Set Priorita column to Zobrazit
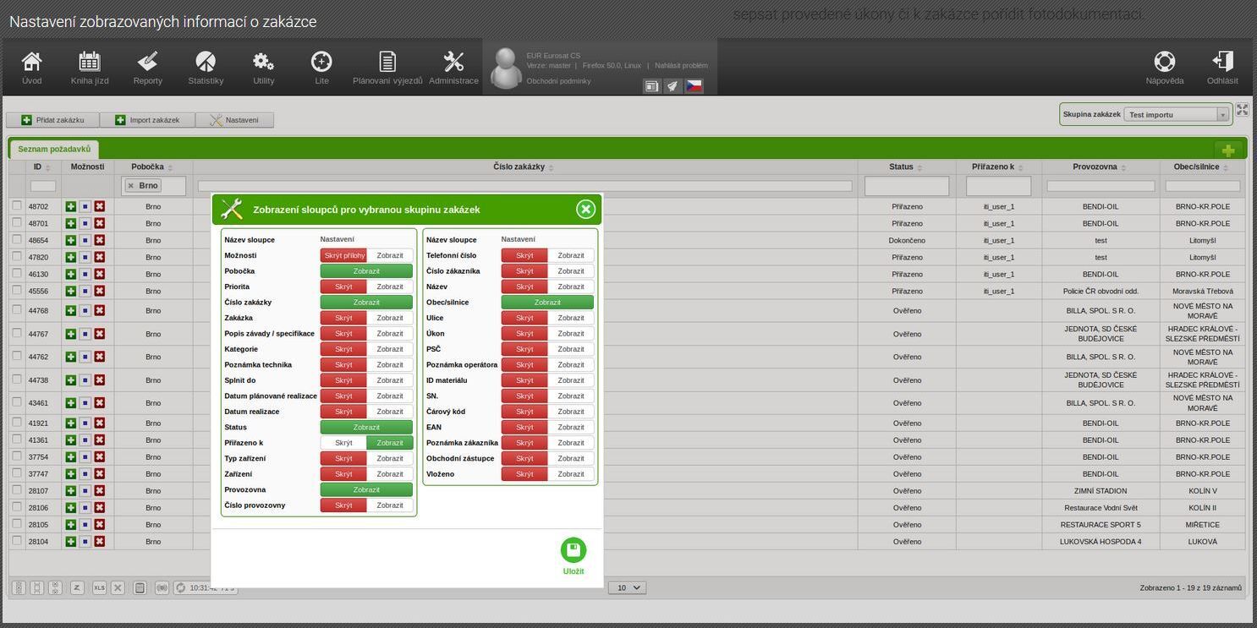The width and height of the screenshot is (1257, 628). tap(390, 287)
